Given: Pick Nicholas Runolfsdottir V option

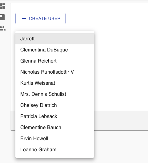Looking at the screenshot, I should click(x=55, y=72).
